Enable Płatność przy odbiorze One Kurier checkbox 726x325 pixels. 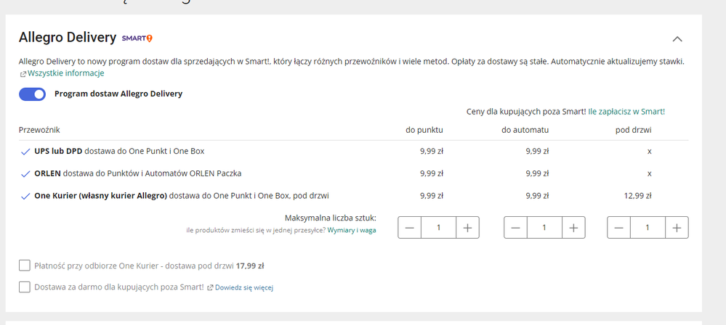click(x=25, y=266)
